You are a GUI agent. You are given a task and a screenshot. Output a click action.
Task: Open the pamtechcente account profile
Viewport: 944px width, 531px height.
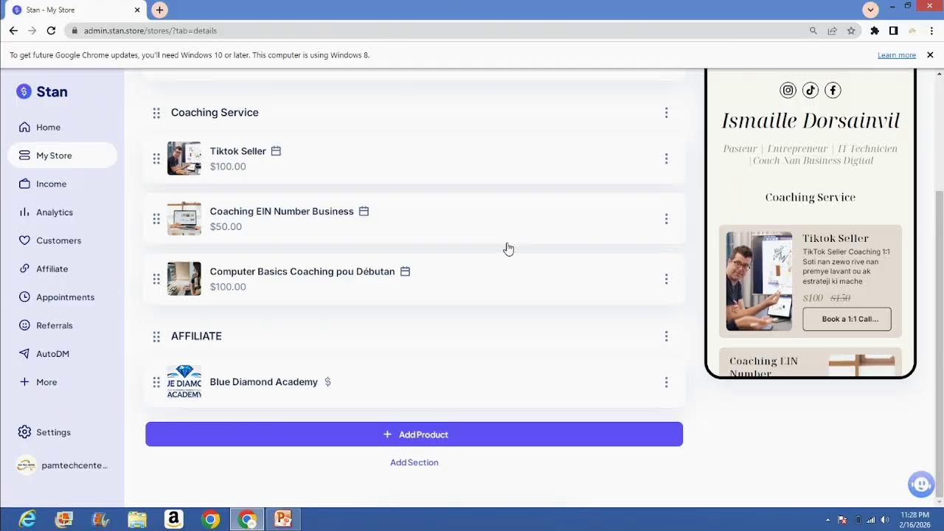click(62, 465)
